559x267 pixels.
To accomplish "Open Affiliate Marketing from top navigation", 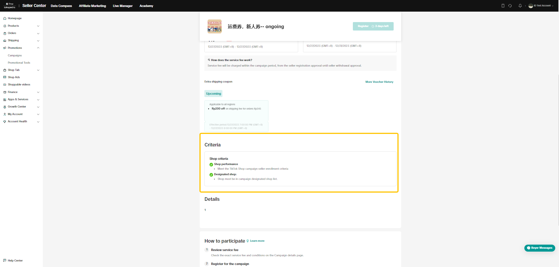I will 92,6.
